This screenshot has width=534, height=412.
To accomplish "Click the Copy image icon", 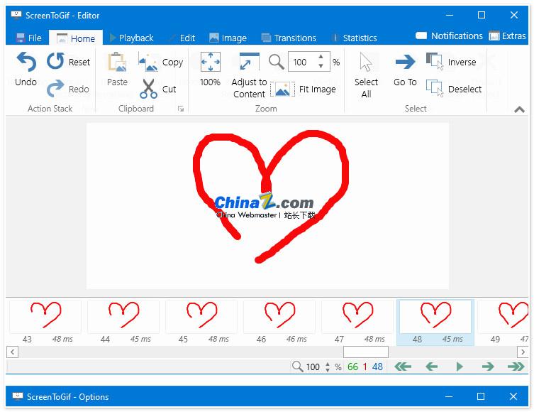I will 148,62.
